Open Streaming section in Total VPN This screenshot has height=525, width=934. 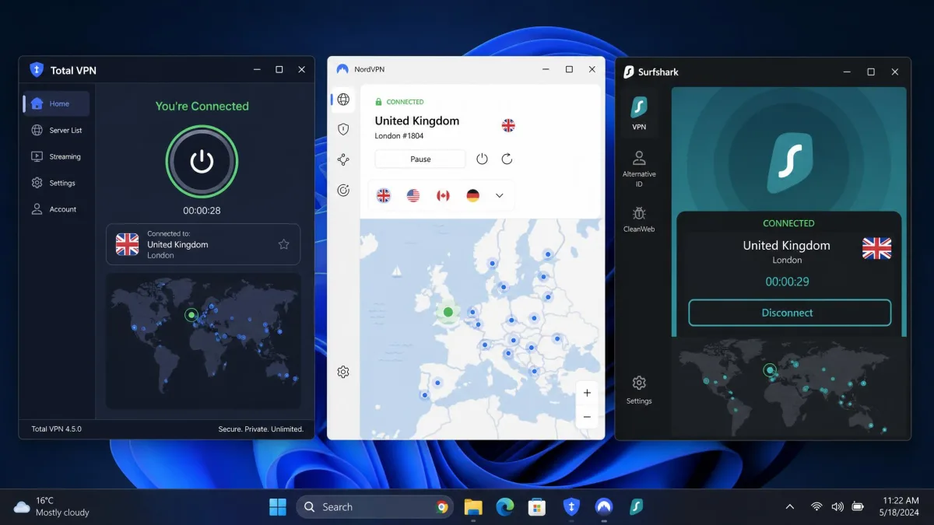[57, 156]
